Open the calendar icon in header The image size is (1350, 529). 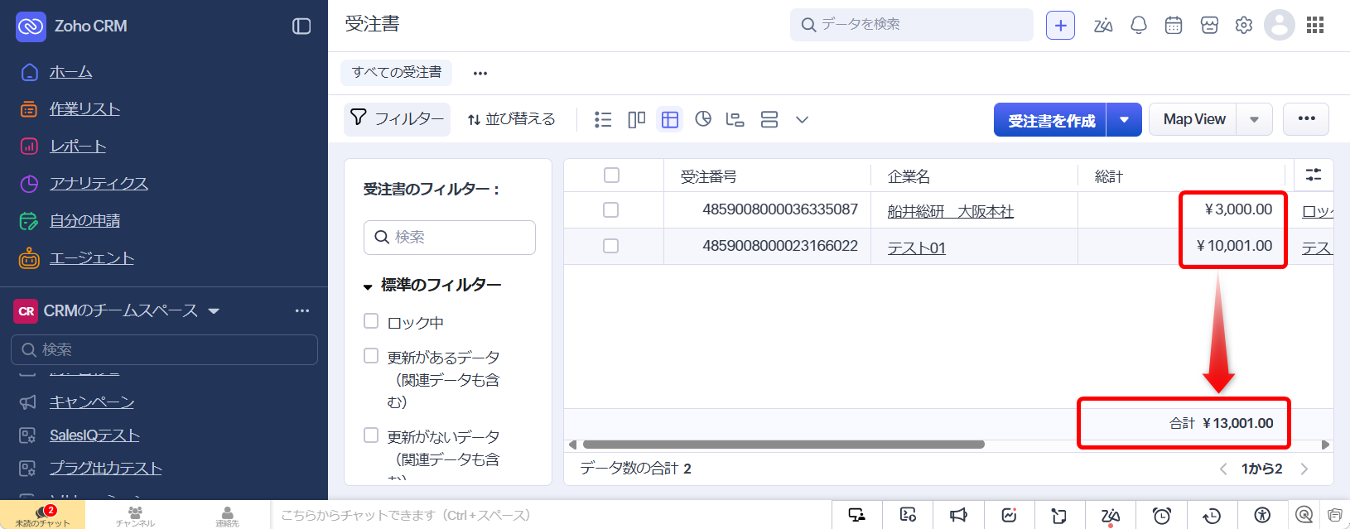(x=1174, y=26)
